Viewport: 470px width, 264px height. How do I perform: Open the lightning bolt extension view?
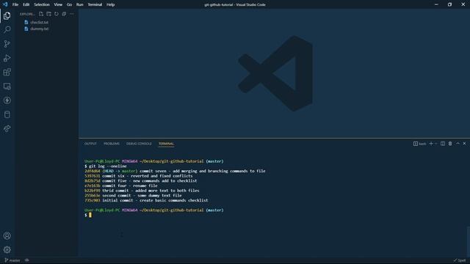(7, 100)
